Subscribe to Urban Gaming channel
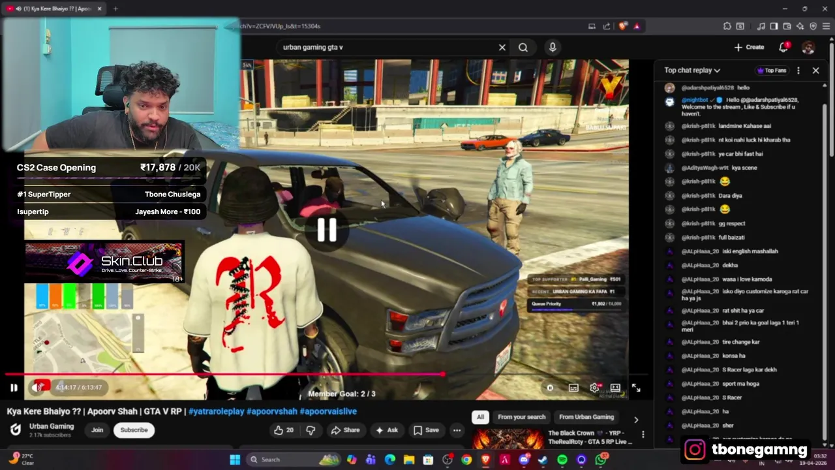 click(x=134, y=430)
